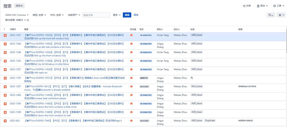Click priority icon in GGO-922 row

(x=131, y=121)
